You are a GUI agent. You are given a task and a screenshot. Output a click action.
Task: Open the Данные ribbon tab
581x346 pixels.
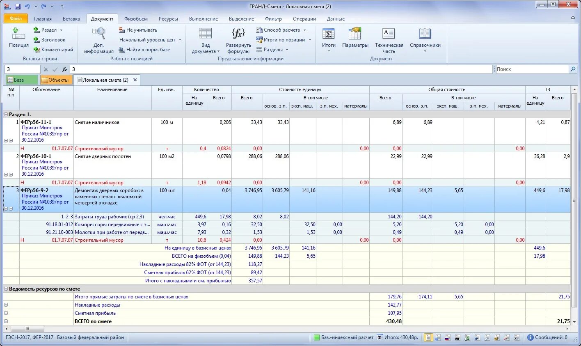click(336, 19)
